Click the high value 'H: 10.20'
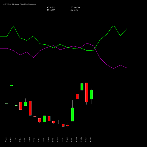The height and width of the screenshot is (147, 147). click(x=75, y=8)
